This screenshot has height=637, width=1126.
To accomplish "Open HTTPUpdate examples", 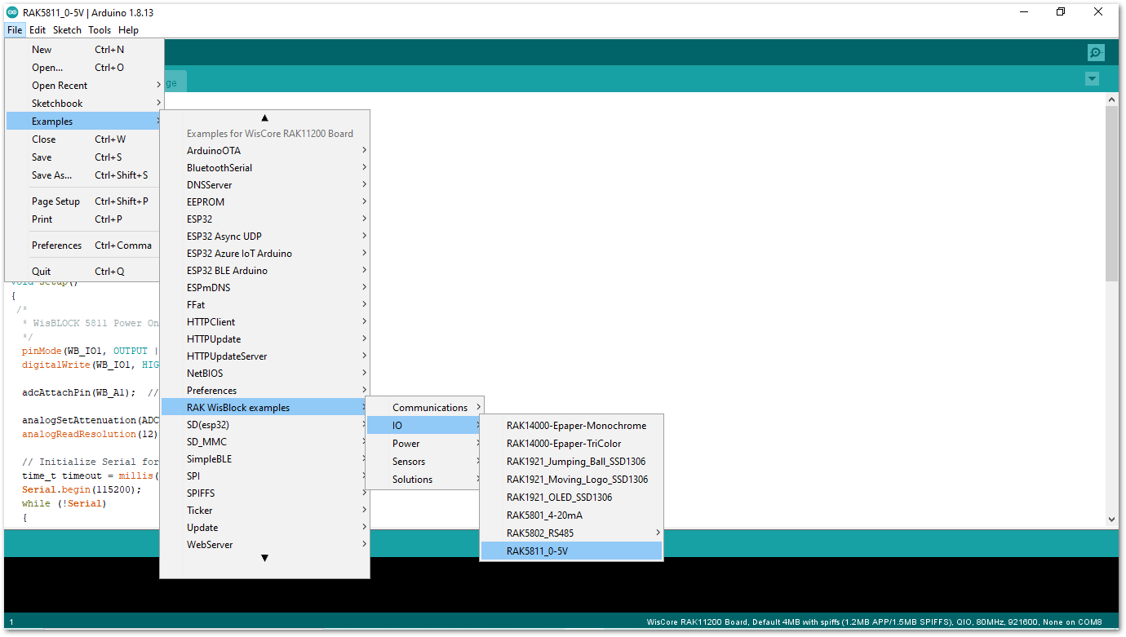I will click(265, 339).
